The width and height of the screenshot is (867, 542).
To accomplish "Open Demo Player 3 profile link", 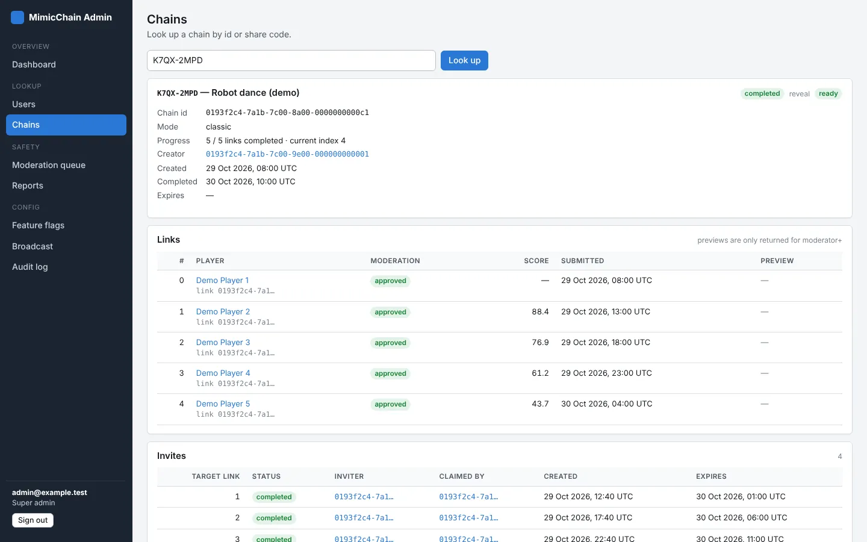I will [x=223, y=342].
